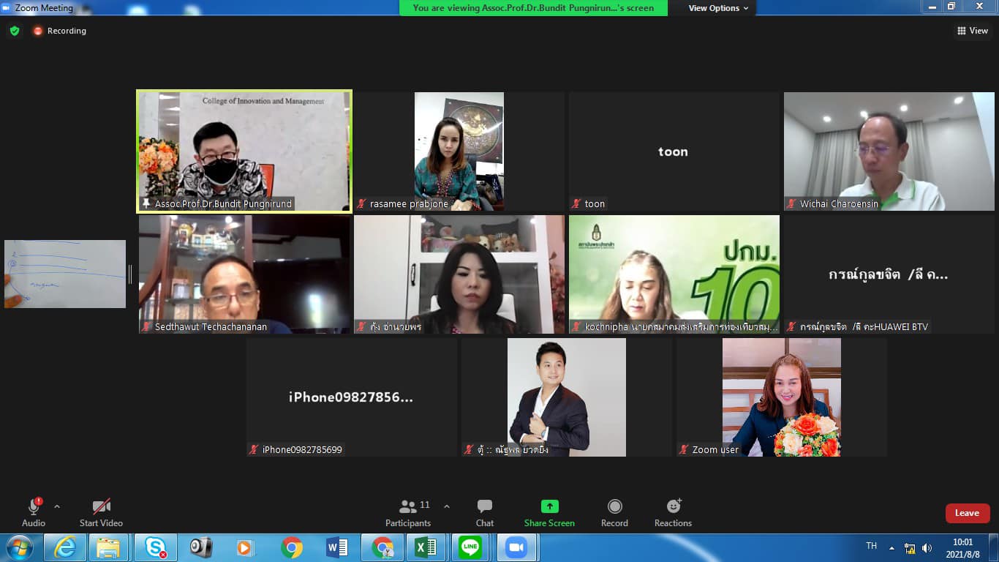Screen dimensions: 999x562
Task: Unmute microphone via the Audio button
Action: coord(34,512)
